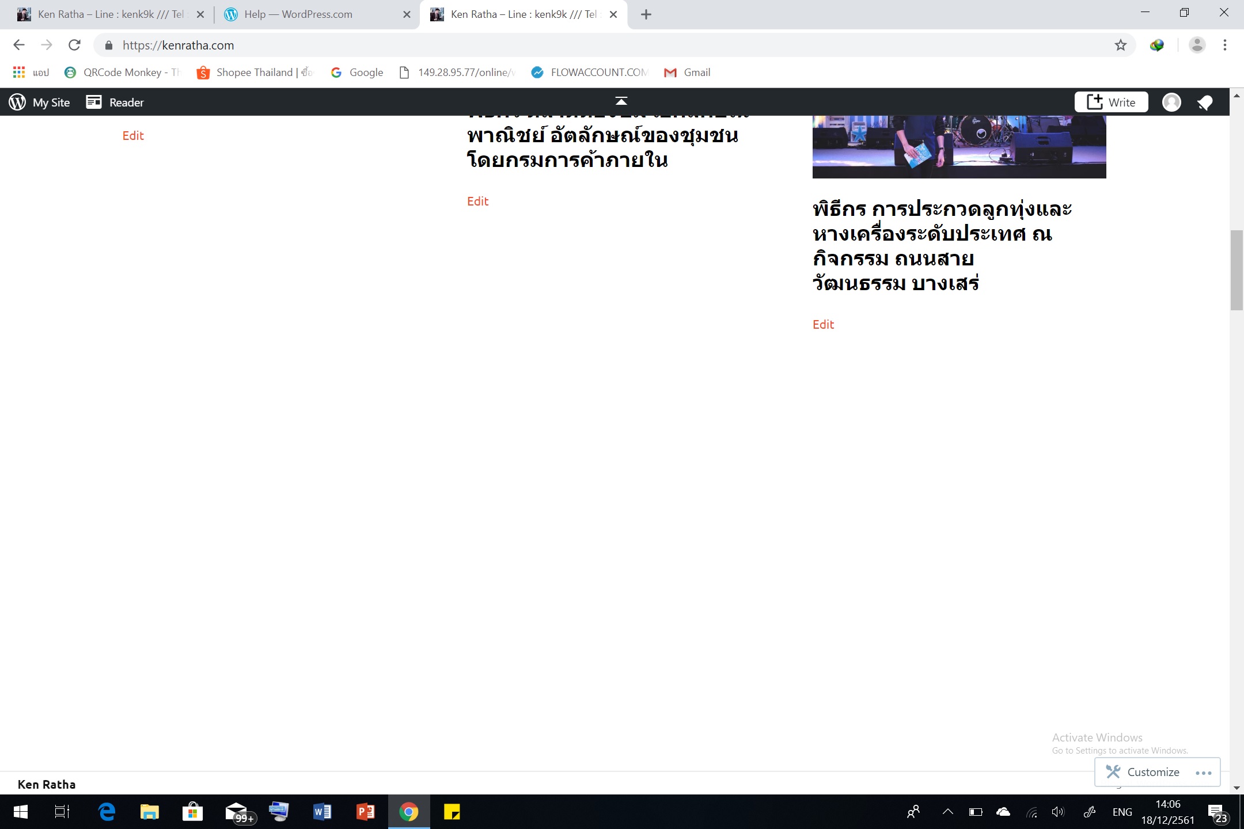The width and height of the screenshot is (1244, 829).
Task: Open the WordPress profile avatar
Action: tap(1171, 102)
